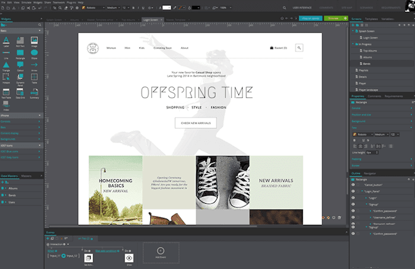Select the Line widget

pyautogui.click(x=6, y=54)
